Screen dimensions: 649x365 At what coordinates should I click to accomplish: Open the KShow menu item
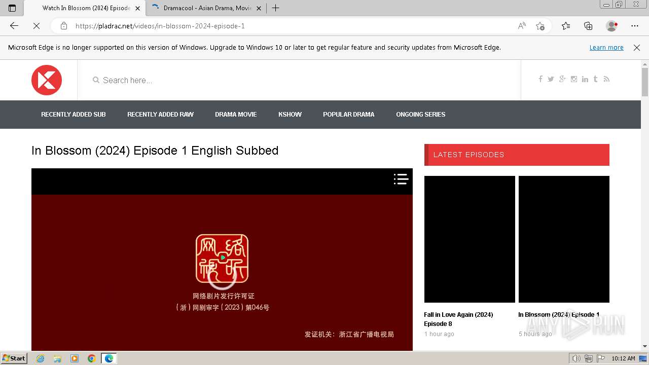coord(290,115)
